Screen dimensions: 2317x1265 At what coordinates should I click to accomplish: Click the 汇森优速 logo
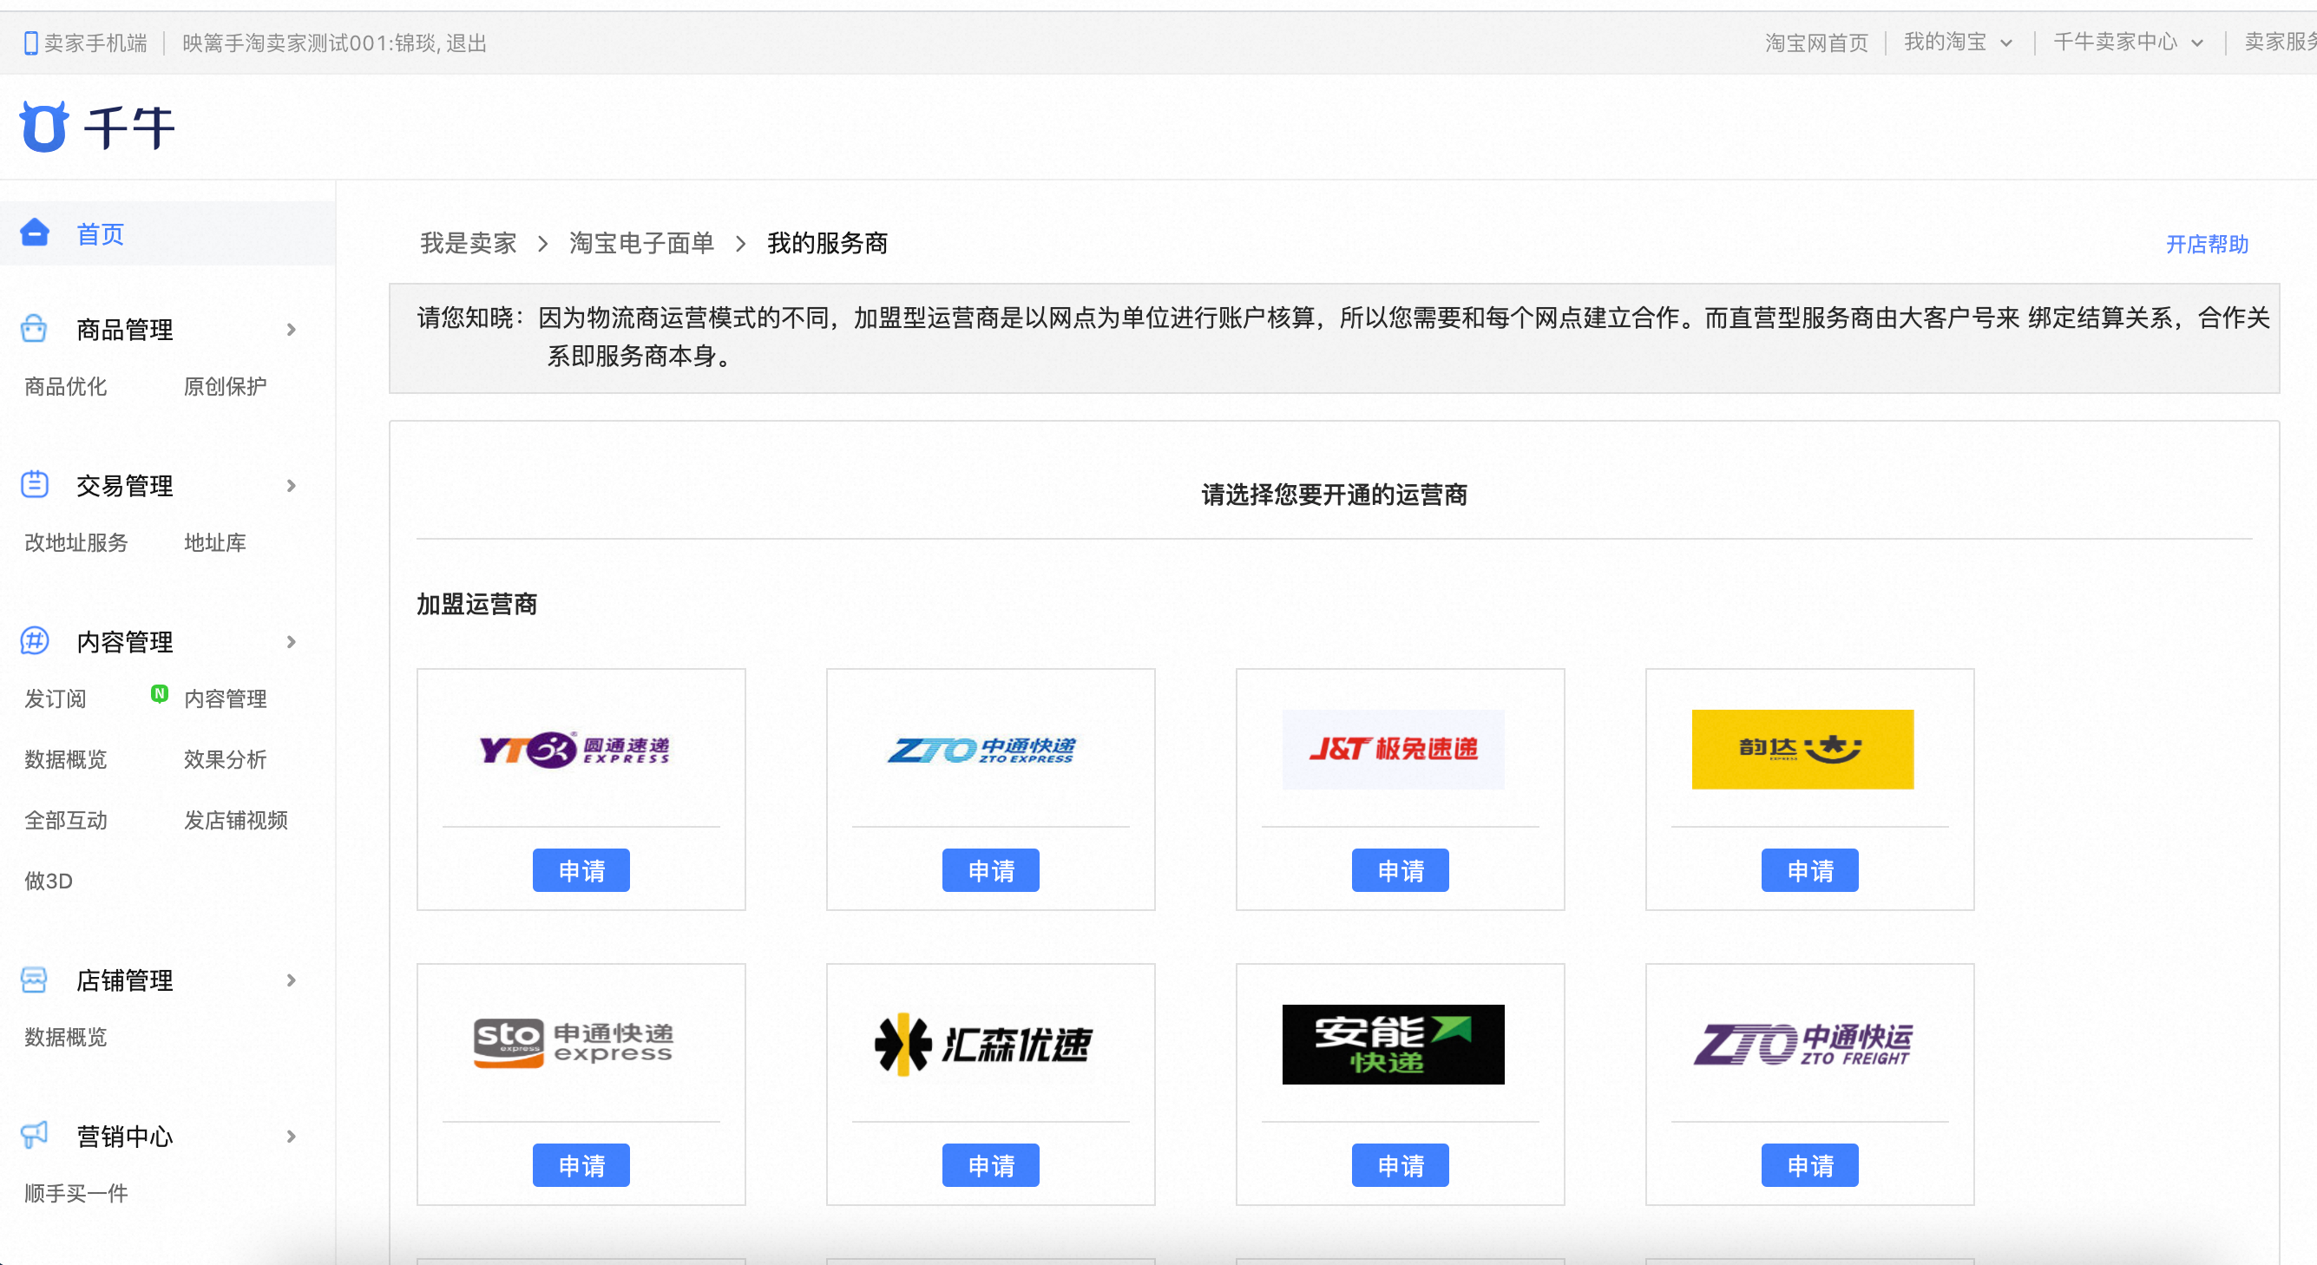tap(983, 1044)
